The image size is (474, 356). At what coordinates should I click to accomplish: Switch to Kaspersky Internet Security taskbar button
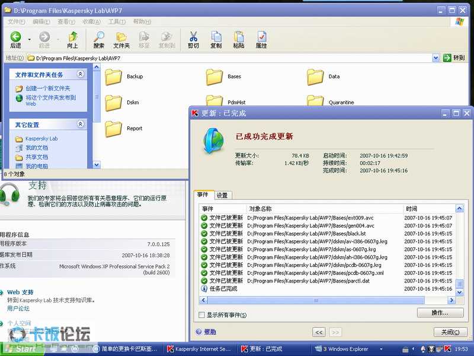[x=200, y=349]
